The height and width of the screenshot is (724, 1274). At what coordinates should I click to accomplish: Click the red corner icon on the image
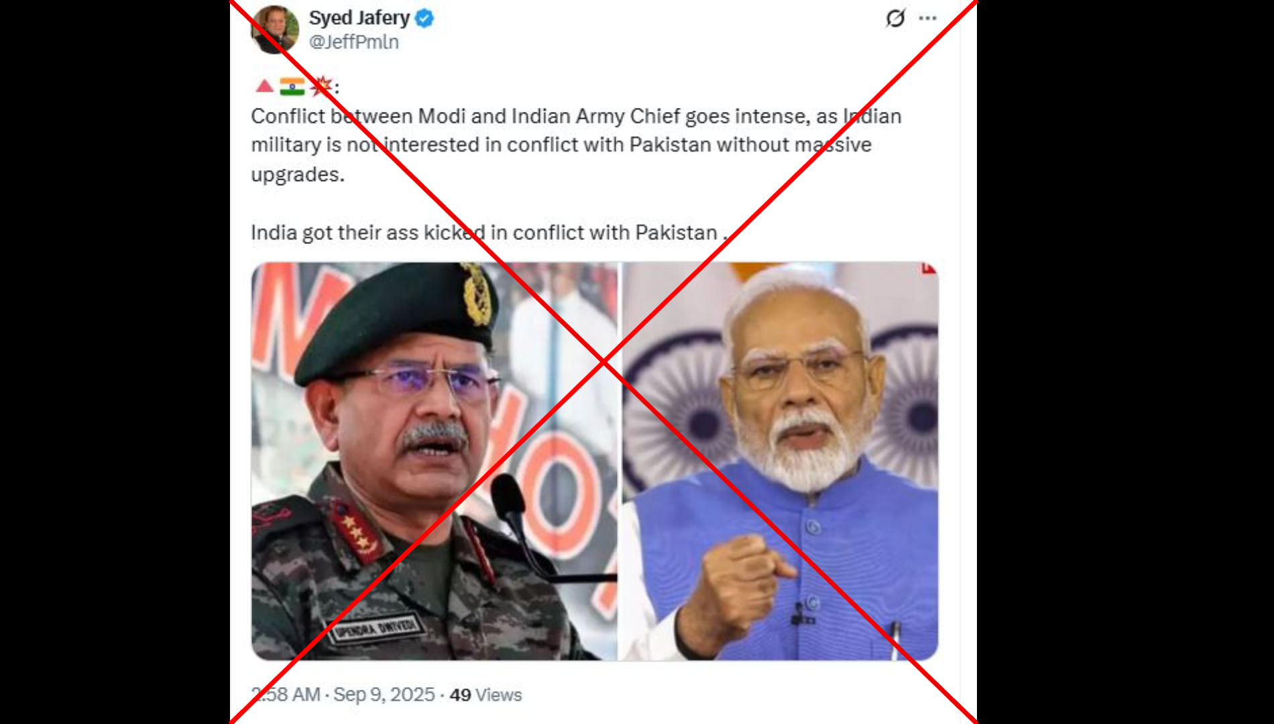click(x=929, y=268)
